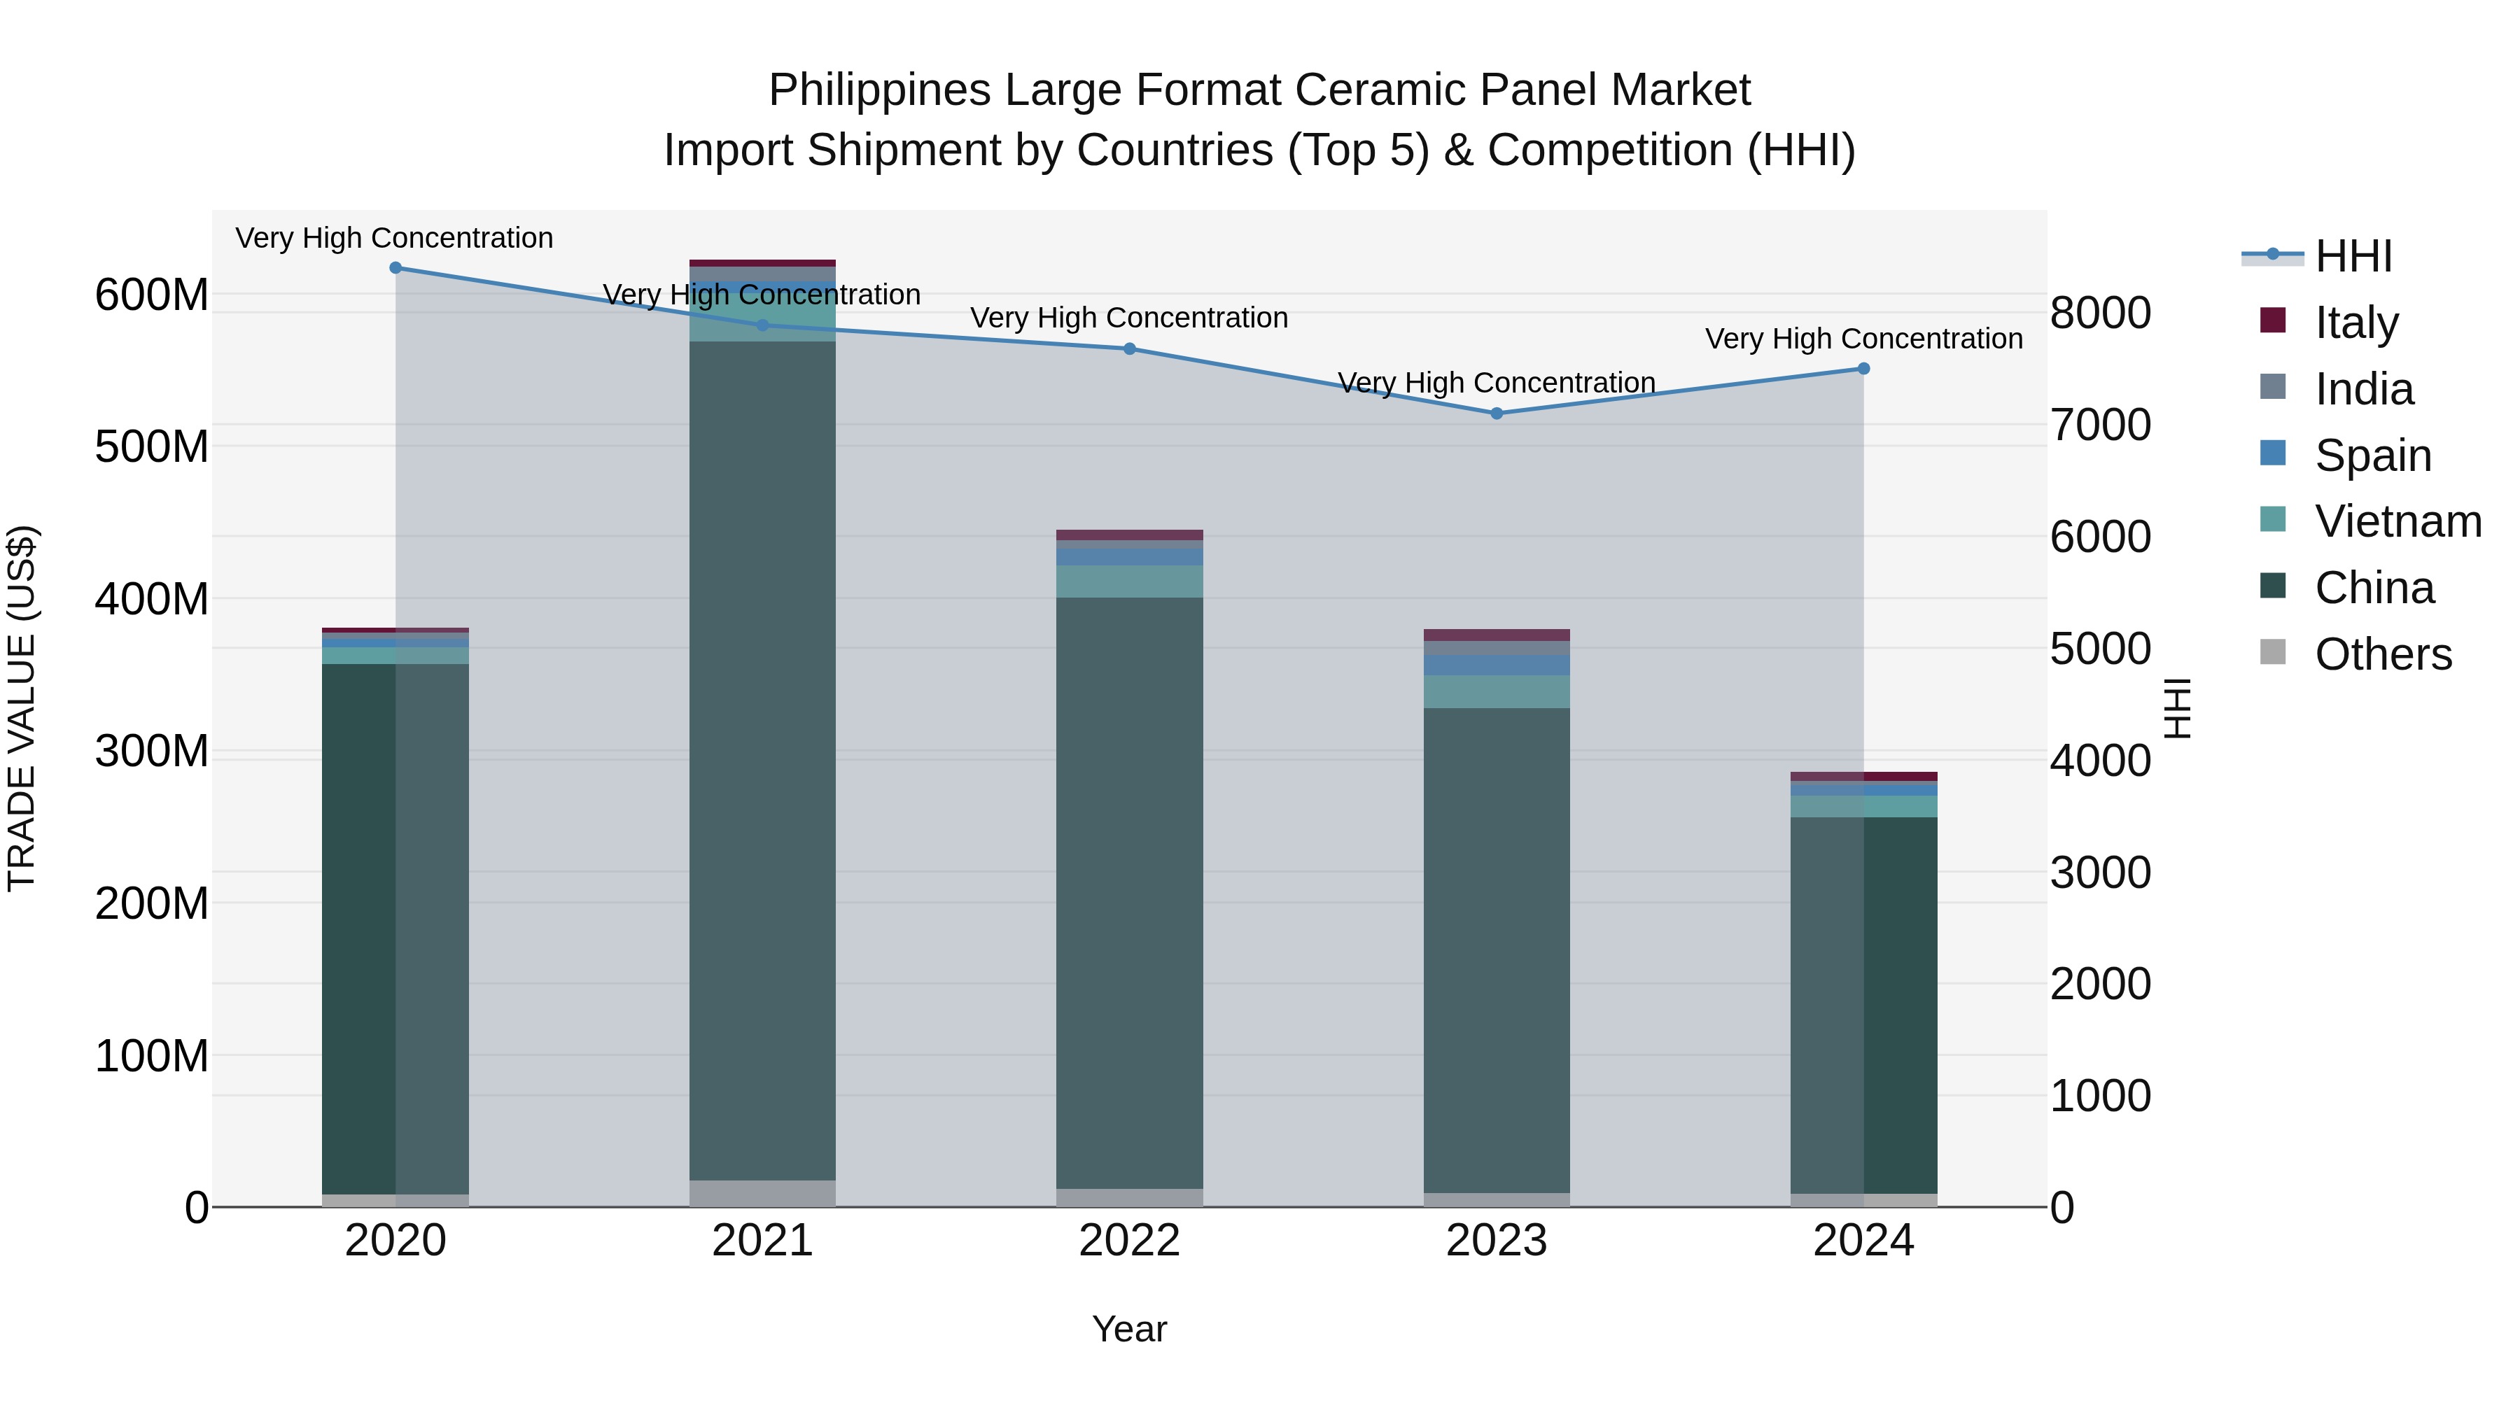
Task: Click the 2022 x-axis label
Action: pyautogui.click(x=1130, y=1241)
